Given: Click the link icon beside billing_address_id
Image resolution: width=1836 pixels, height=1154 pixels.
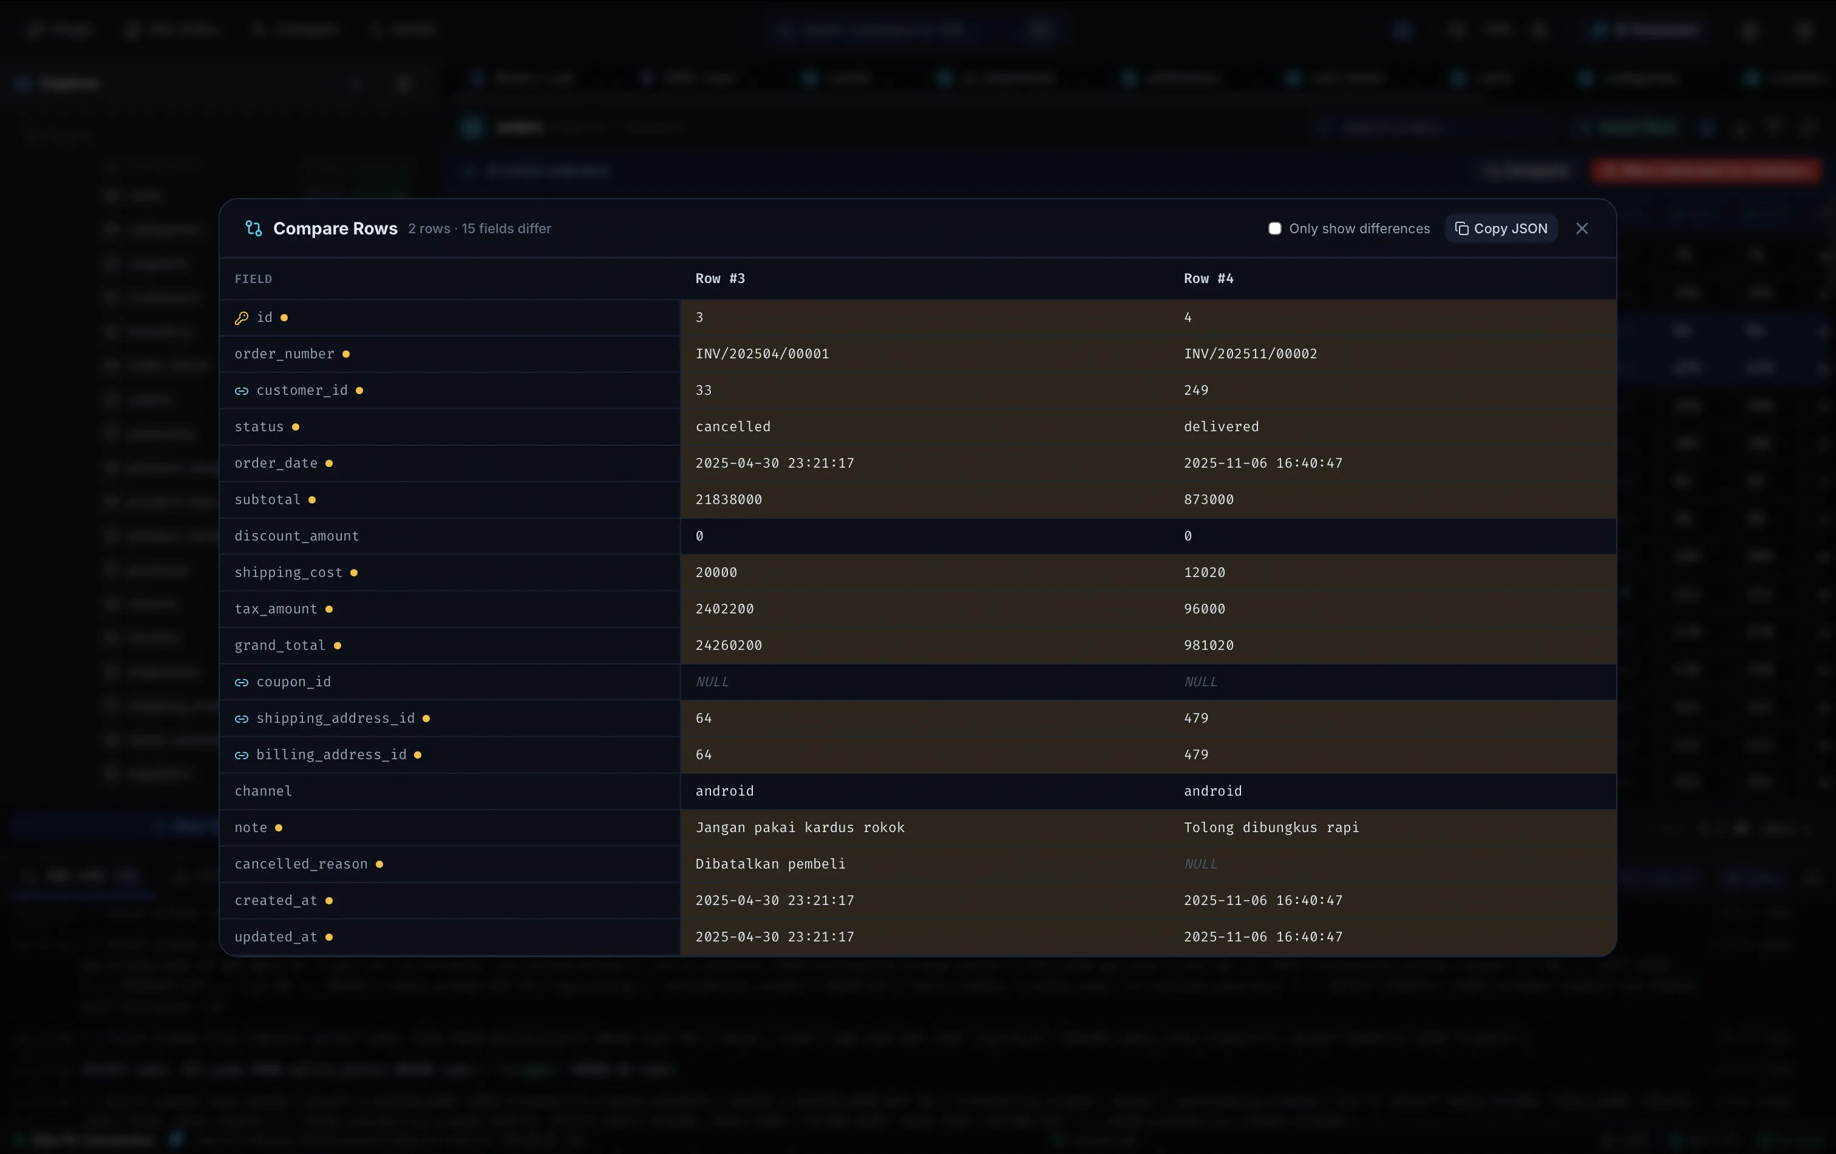Looking at the screenshot, I should (242, 755).
